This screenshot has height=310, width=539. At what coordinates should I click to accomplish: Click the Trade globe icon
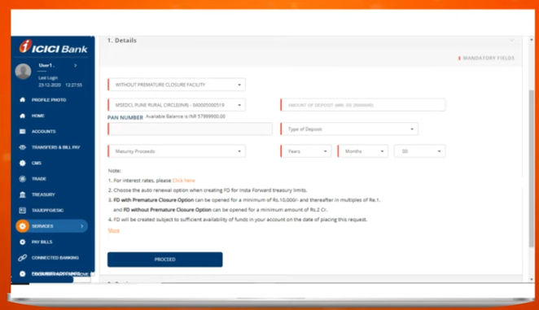click(x=22, y=179)
